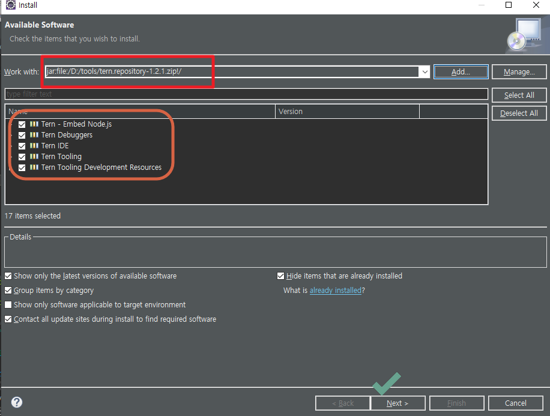Image resolution: width=550 pixels, height=416 pixels.
Task: Select the Tern Tooling row text
Action: tap(61, 157)
